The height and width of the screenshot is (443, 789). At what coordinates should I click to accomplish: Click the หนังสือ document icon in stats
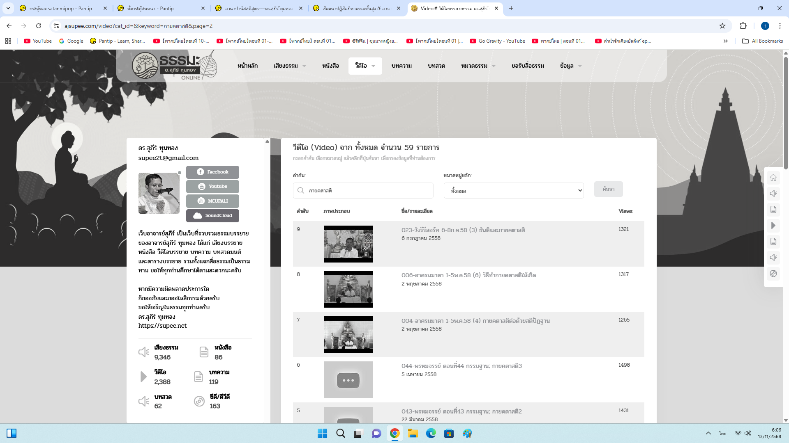click(x=204, y=352)
